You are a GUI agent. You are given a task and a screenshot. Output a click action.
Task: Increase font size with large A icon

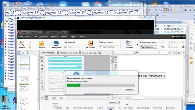point(170,53)
